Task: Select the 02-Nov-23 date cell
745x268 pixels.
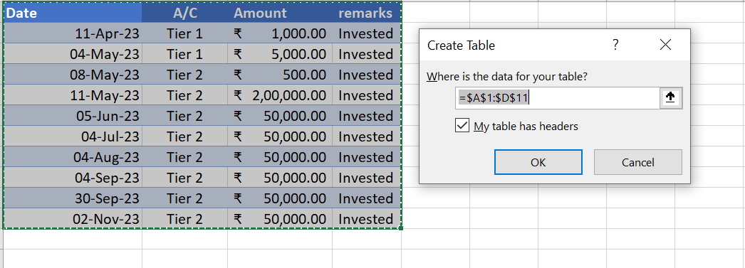Action: [73, 219]
